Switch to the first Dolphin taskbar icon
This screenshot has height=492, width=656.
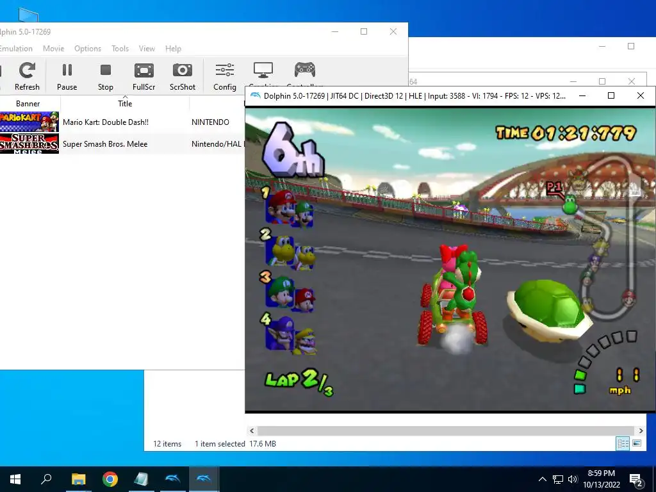click(x=172, y=479)
